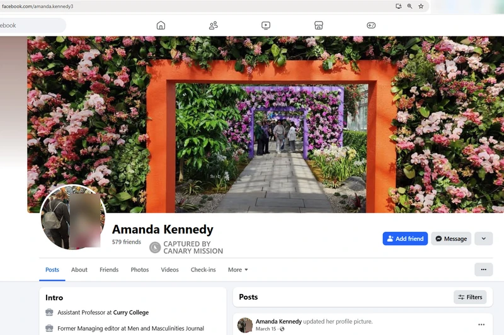Viewport: 504px width, 335px height.
Task: Select the Posts tab
Action: point(52,270)
